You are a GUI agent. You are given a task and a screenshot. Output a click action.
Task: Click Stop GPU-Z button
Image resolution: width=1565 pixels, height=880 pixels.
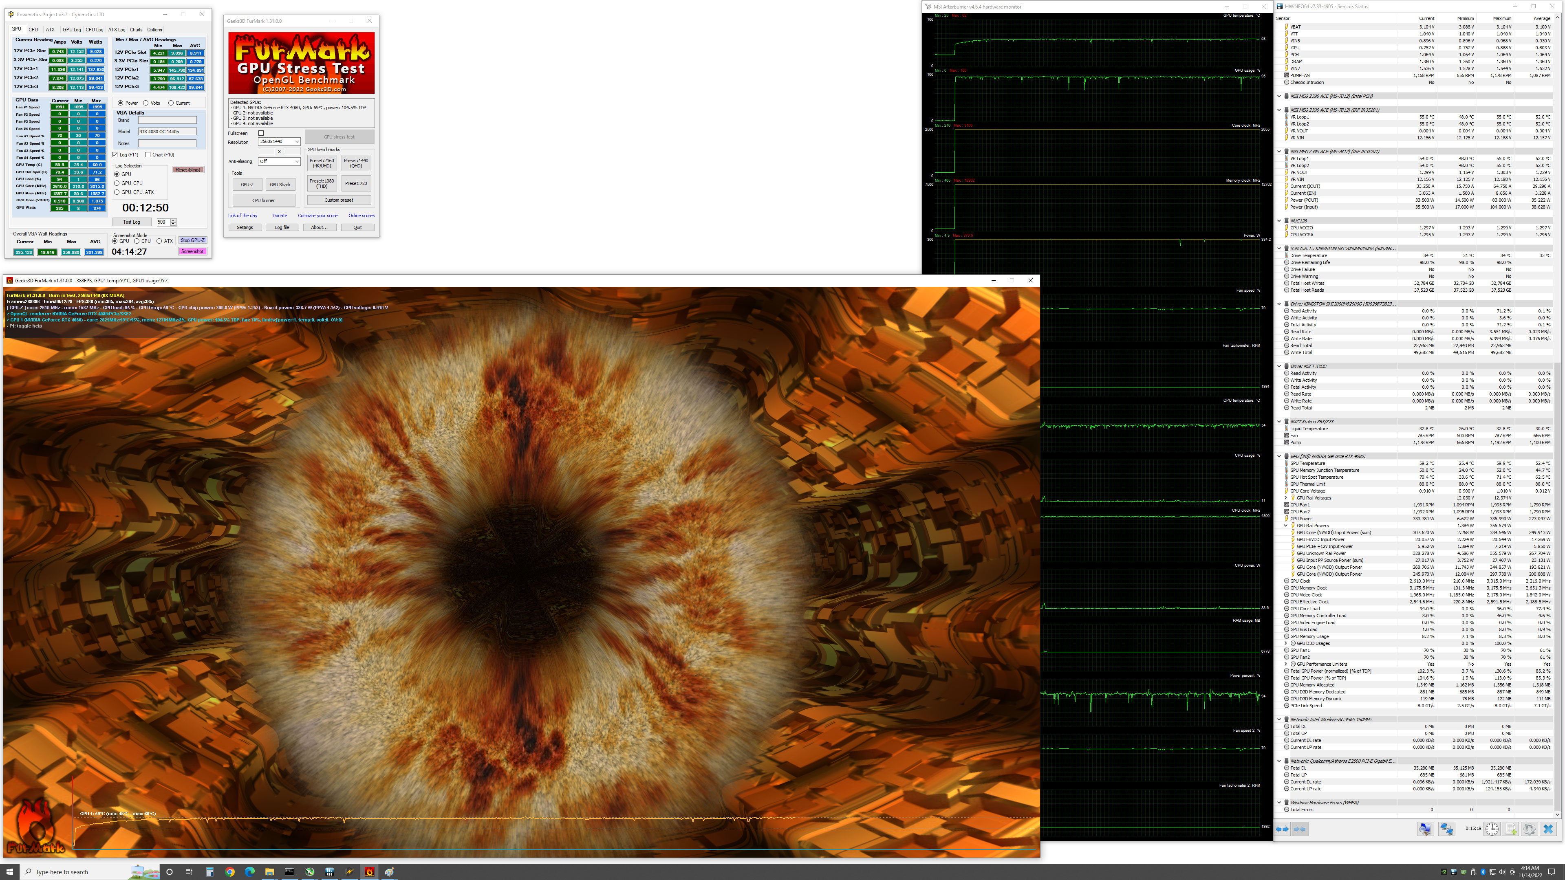pos(193,240)
